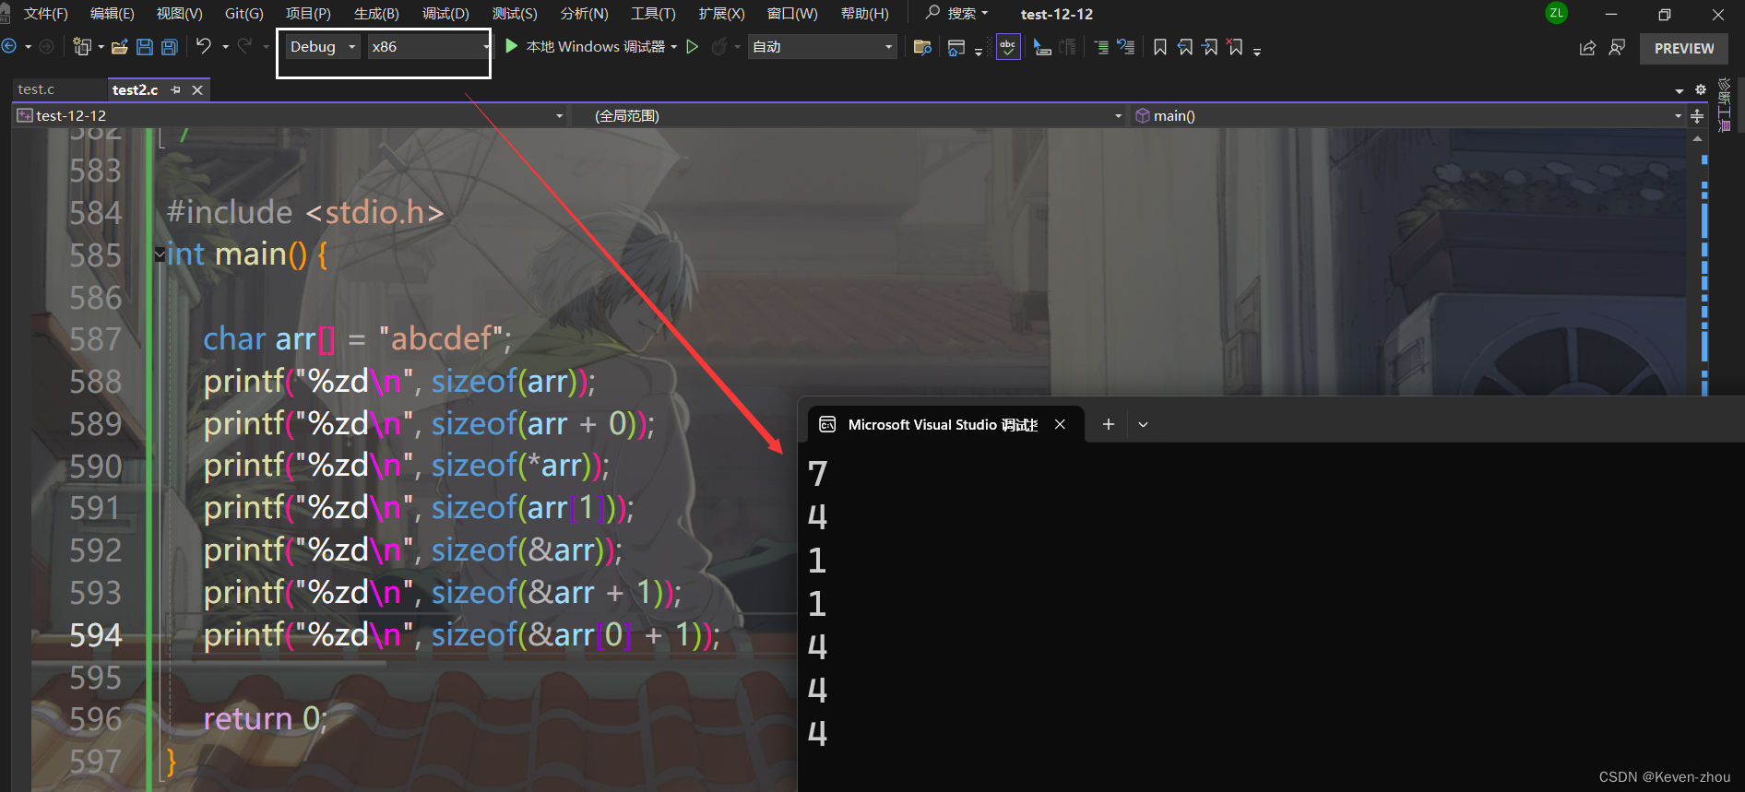This screenshot has height=792, width=1745.
Task: Open the 自动 dropdown box
Action: (823, 46)
